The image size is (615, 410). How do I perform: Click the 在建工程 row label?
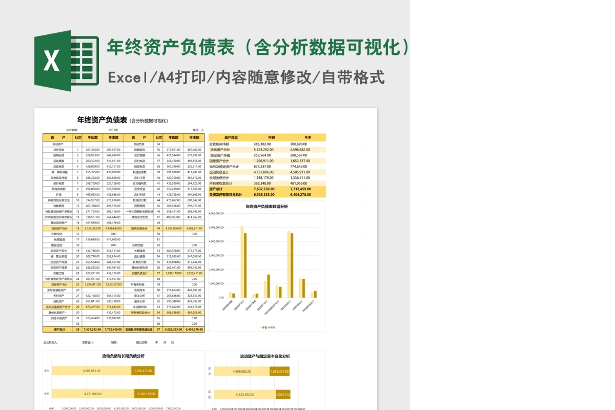pyautogui.click(x=59, y=273)
